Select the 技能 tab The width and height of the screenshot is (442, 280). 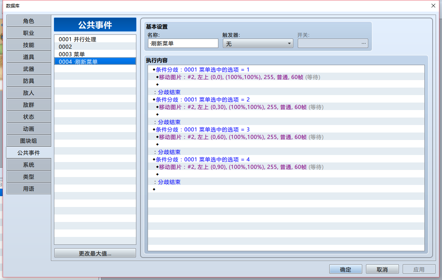coord(28,45)
